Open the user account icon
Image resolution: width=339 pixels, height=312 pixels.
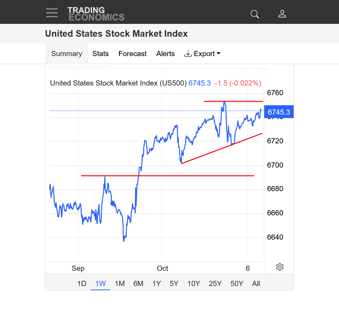click(282, 14)
